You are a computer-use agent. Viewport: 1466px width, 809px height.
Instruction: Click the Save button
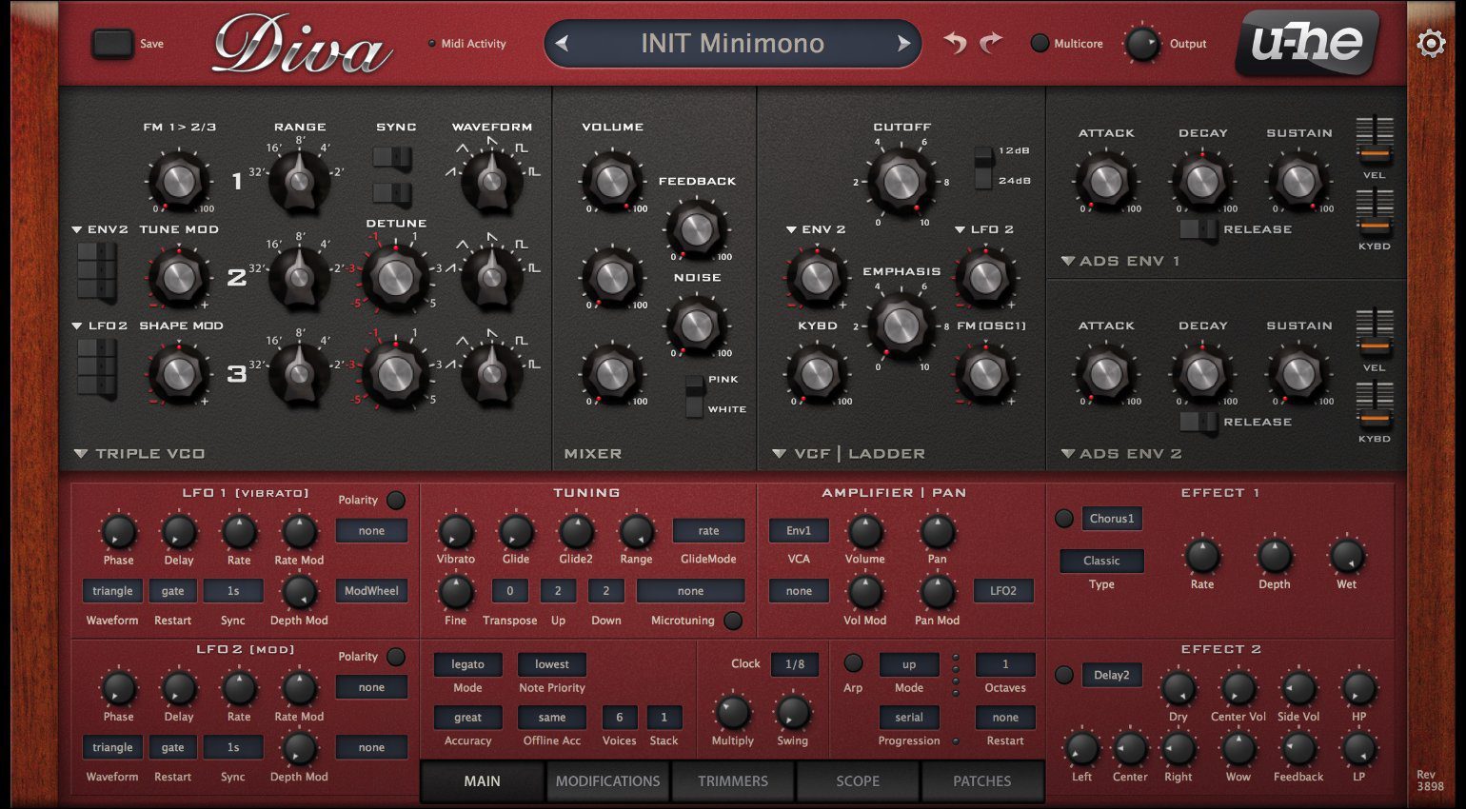pos(112,44)
